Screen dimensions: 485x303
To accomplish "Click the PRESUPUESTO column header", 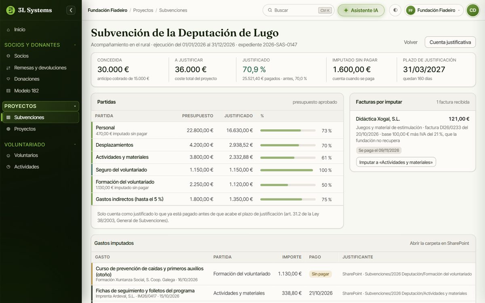I will tap(198, 116).
